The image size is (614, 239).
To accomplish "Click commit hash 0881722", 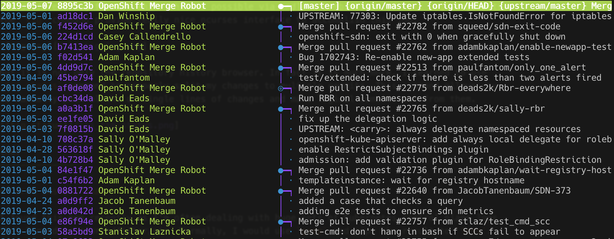I will (75, 191).
